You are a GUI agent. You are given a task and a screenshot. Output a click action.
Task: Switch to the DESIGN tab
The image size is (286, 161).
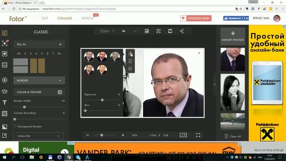[88, 18]
